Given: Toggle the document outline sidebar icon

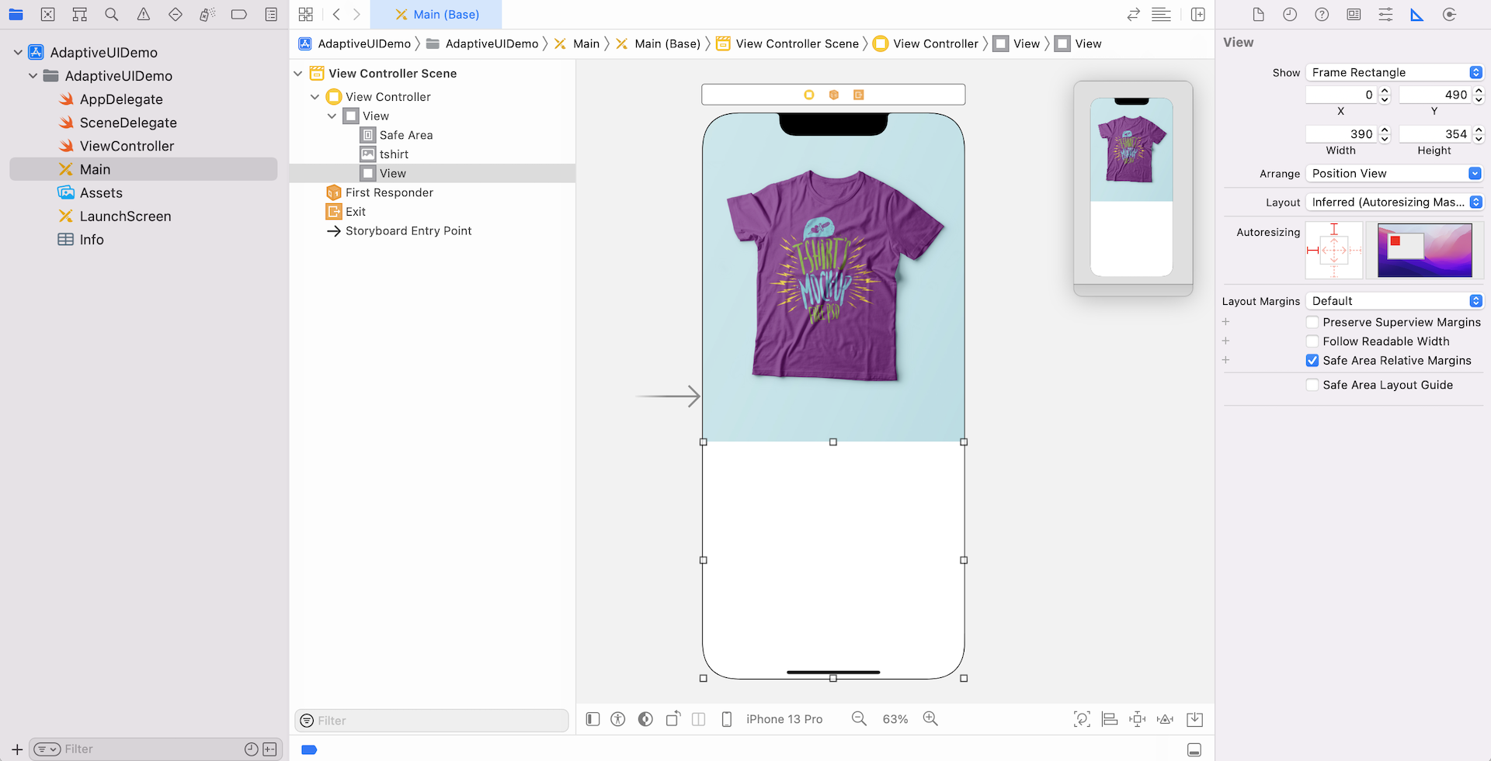Looking at the screenshot, I should click(593, 719).
